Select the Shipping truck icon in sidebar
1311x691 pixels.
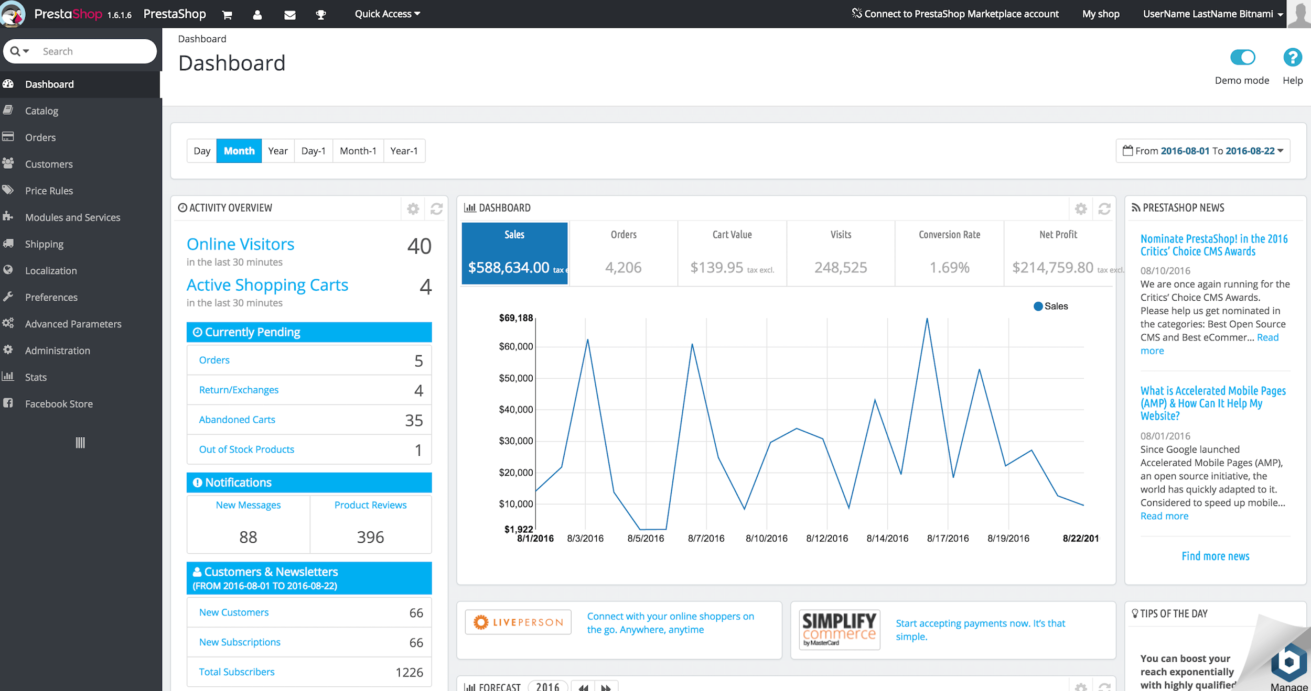pos(9,244)
